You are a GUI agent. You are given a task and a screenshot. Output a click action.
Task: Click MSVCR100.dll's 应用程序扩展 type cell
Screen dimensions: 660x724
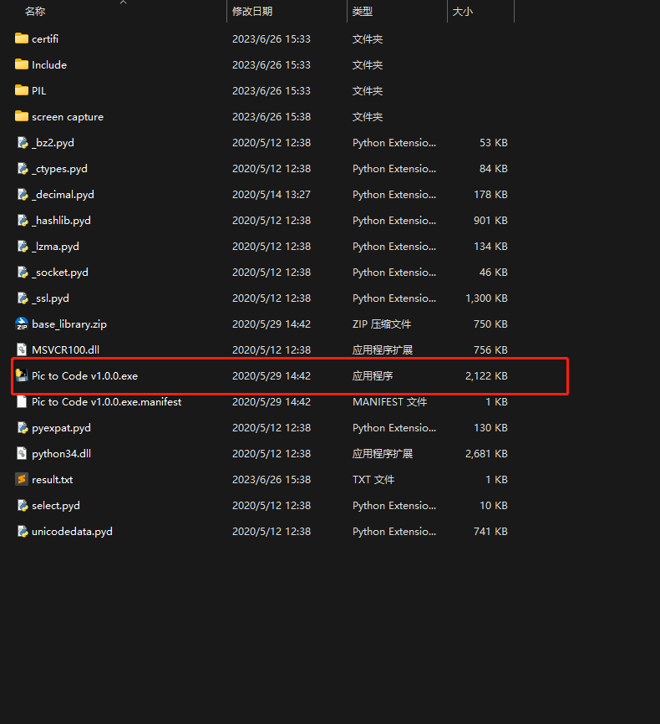[383, 349]
